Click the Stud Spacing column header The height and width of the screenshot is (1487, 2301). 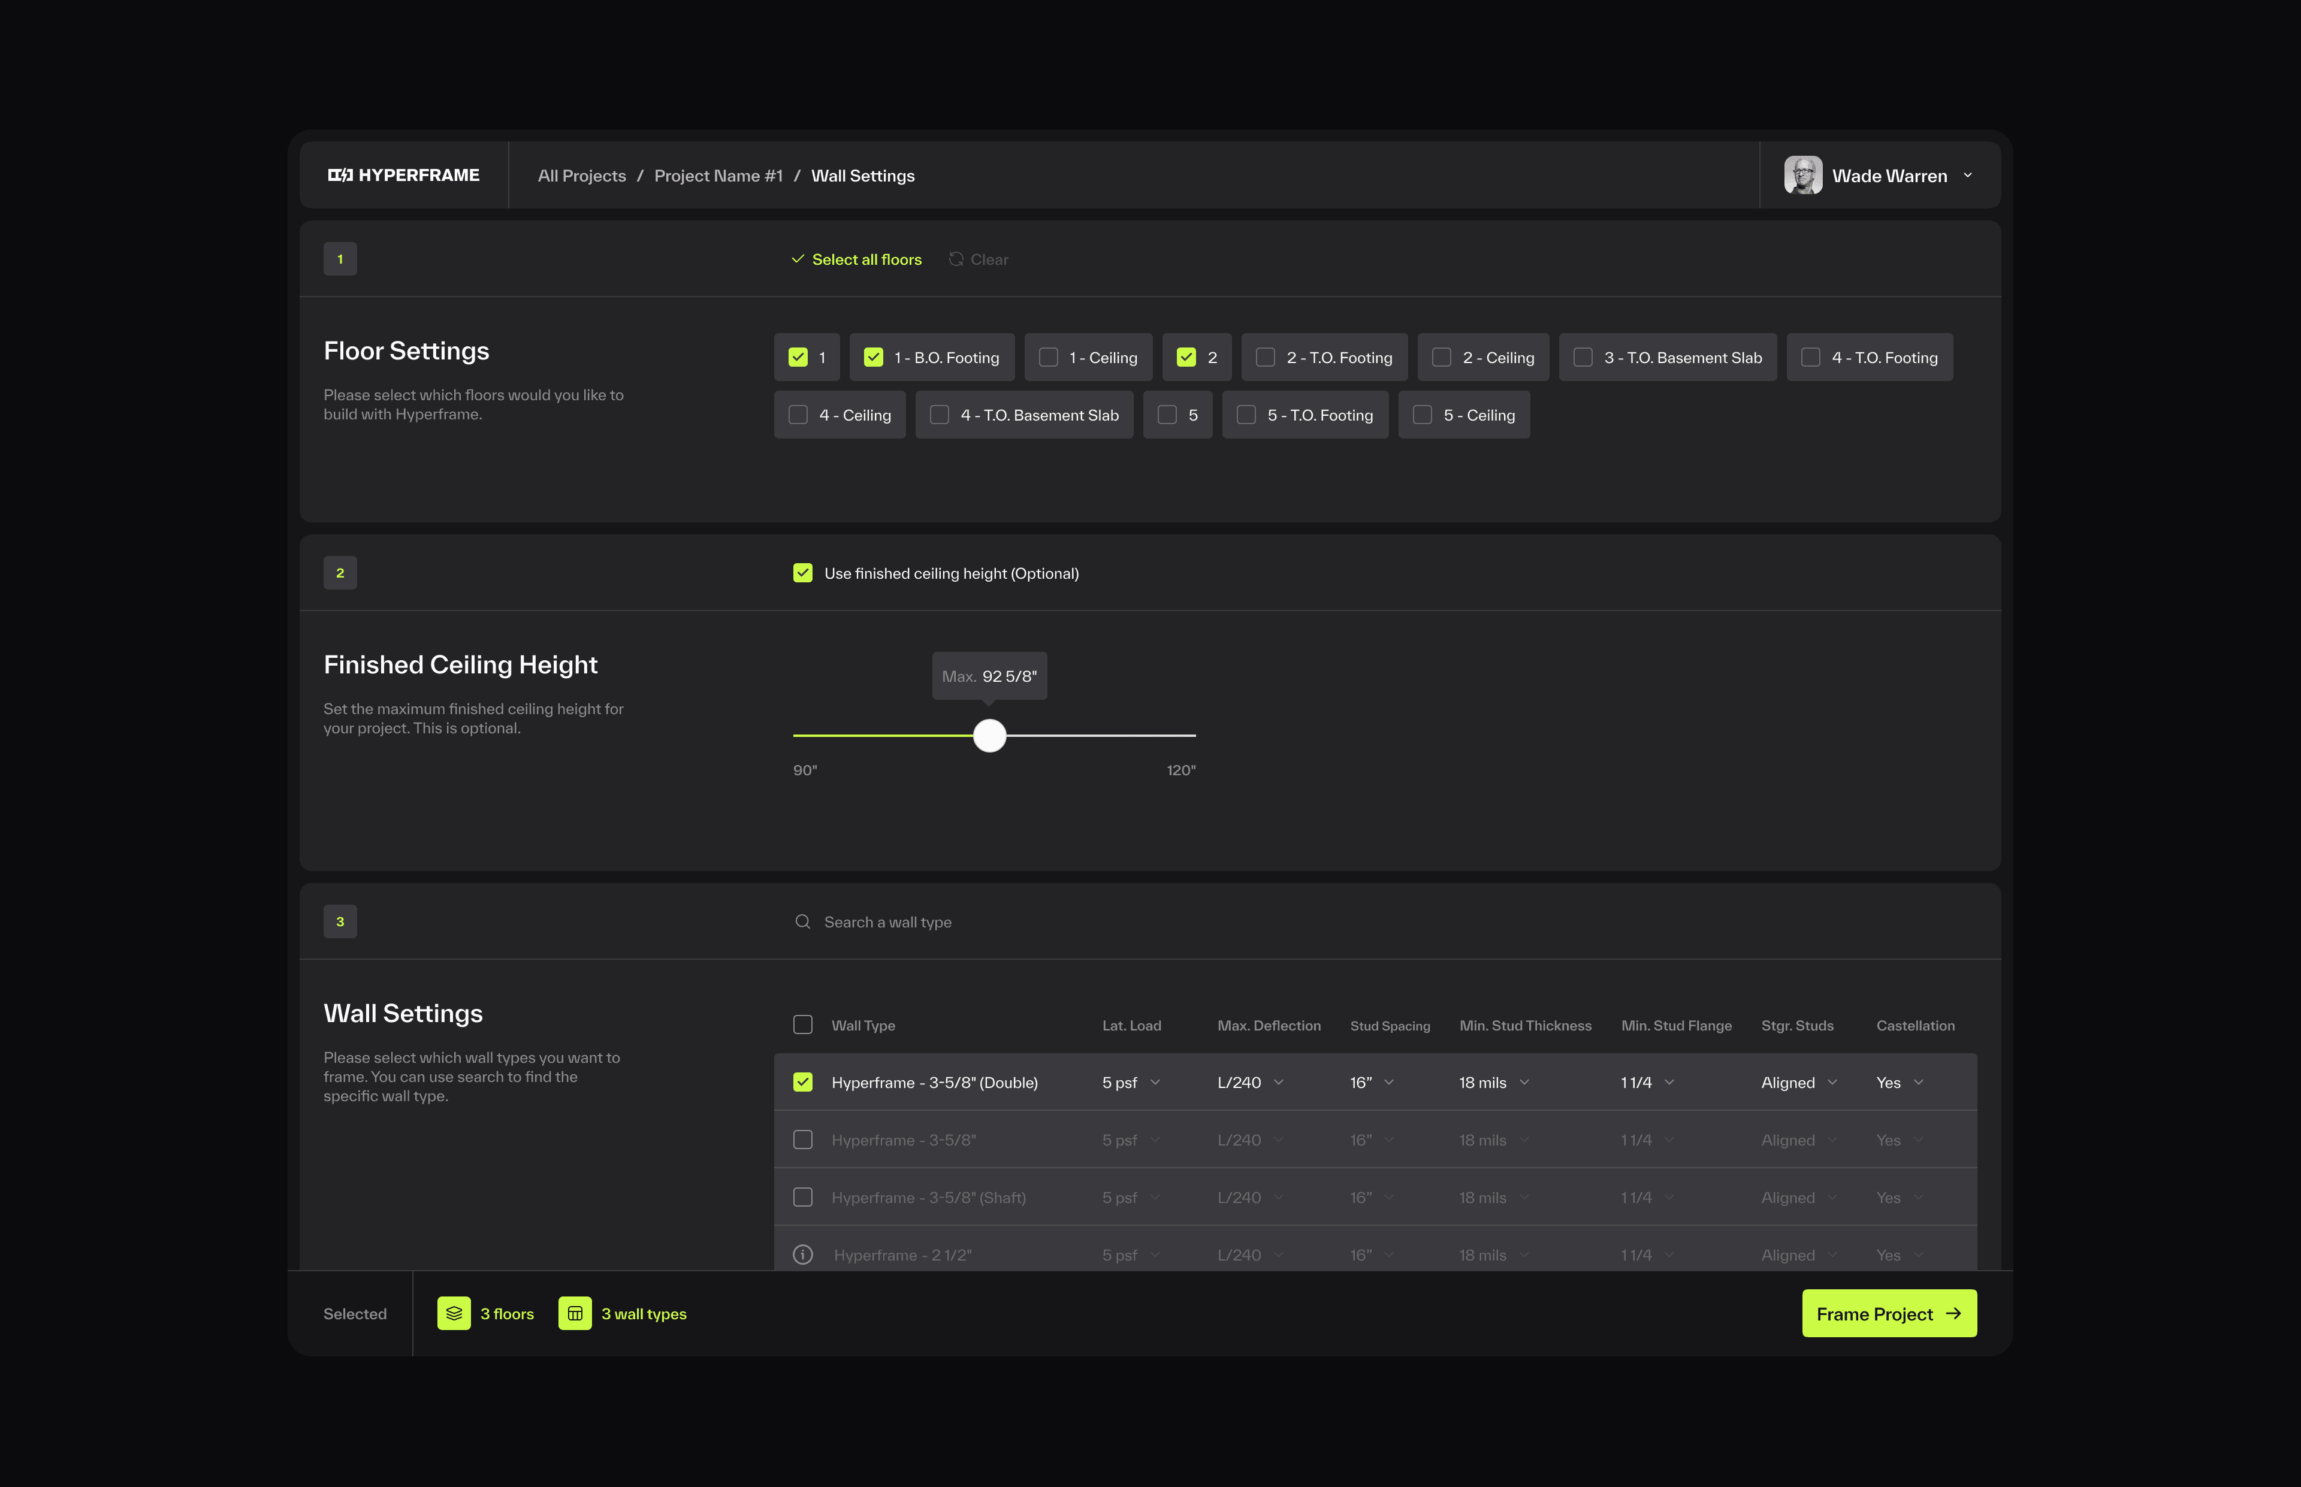[1390, 1026]
